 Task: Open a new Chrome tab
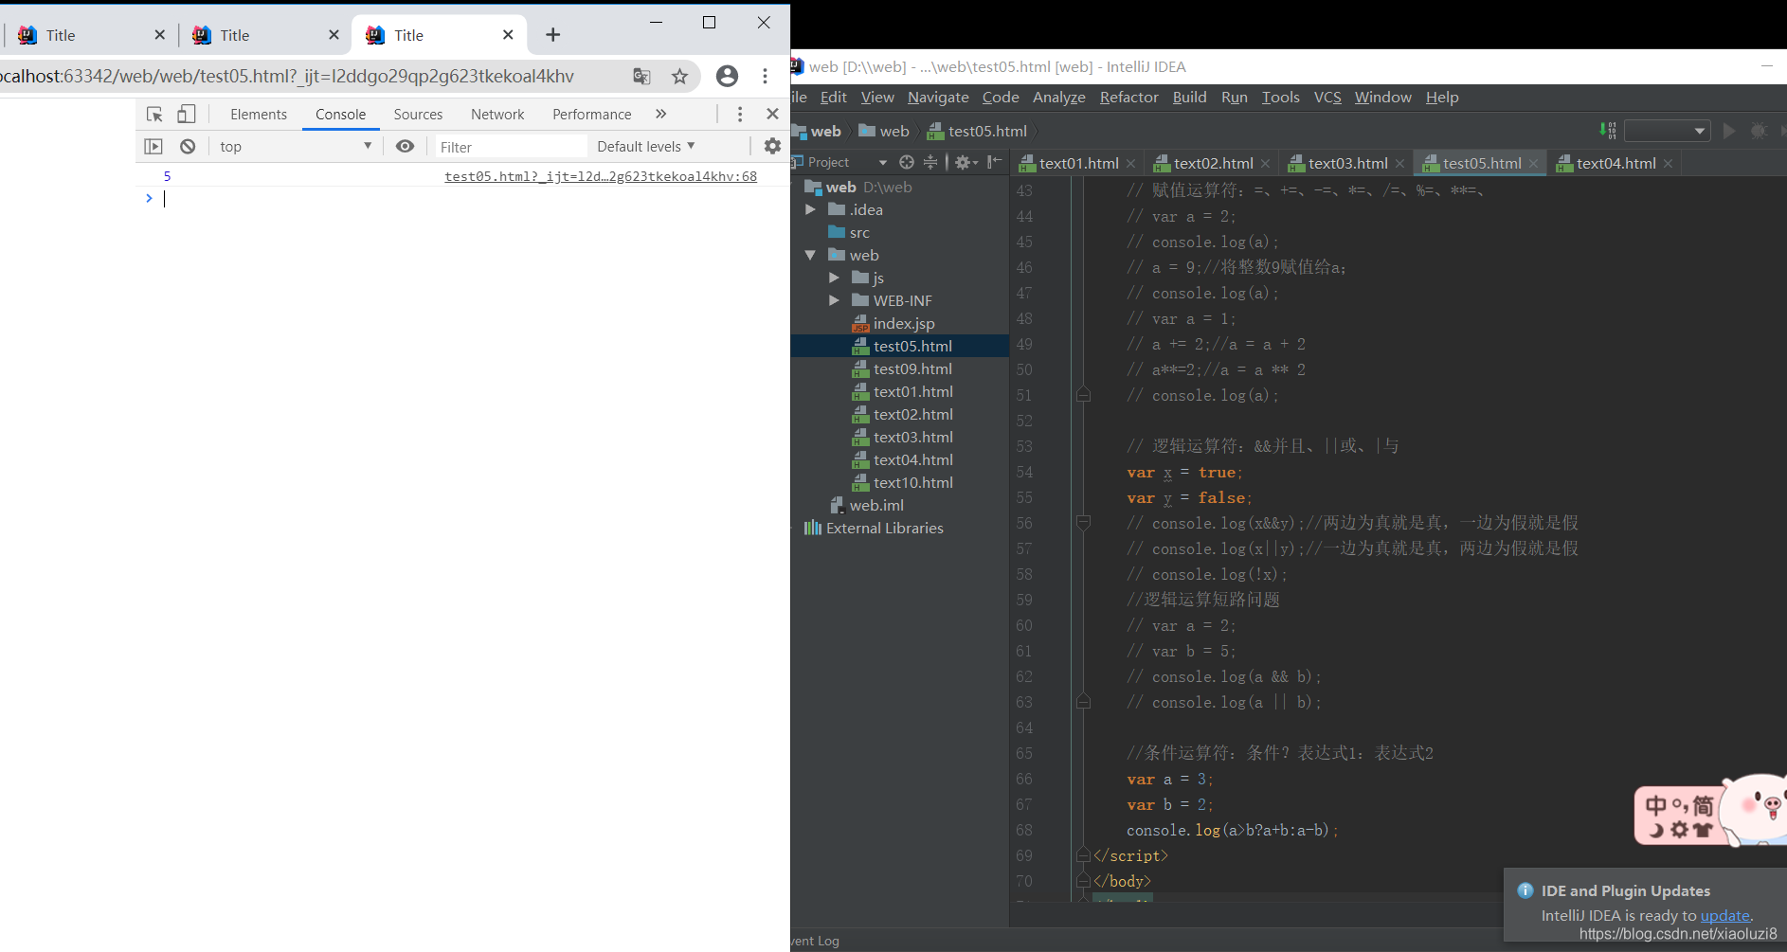click(x=553, y=35)
